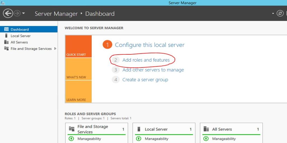Open Local Server in the sidebar
Viewport: 287px width, 143px height.
(x=20, y=36)
